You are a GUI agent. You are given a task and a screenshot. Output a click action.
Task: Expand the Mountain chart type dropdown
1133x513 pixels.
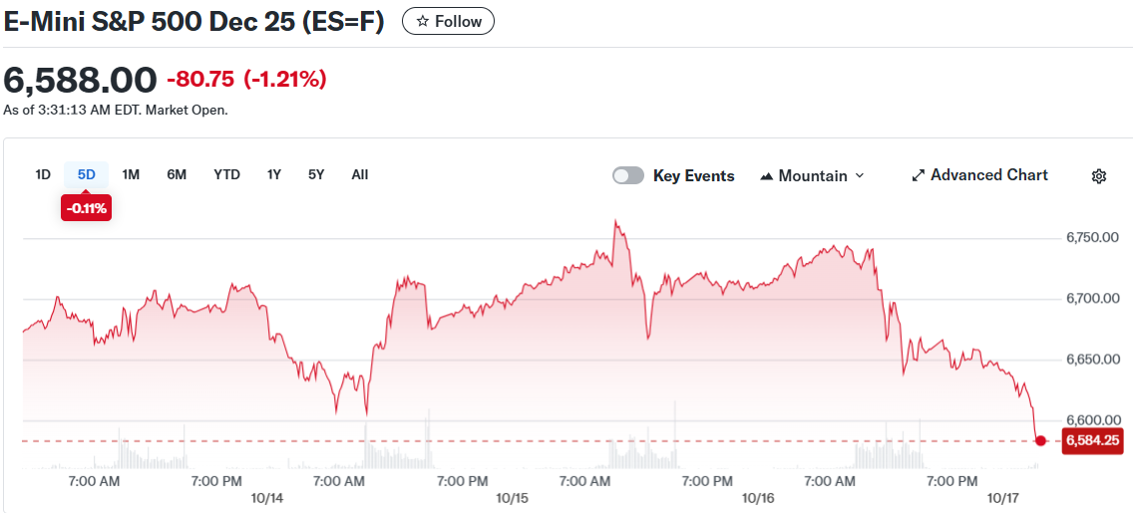tap(860, 176)
